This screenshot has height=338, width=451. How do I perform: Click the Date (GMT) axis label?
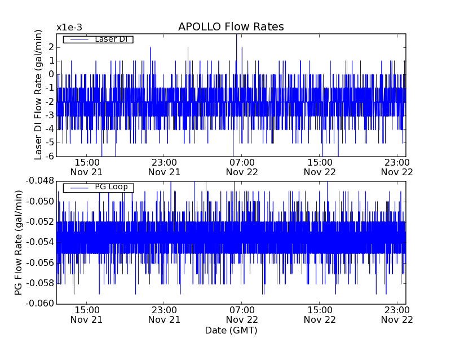[231, 330]
